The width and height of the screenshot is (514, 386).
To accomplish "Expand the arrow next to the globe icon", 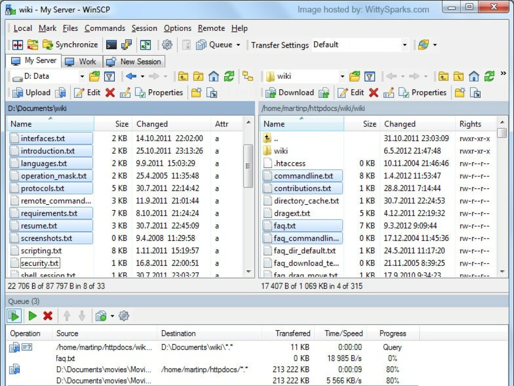I will (435, 45).
